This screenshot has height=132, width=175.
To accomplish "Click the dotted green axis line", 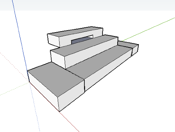I will pos(15,89).
